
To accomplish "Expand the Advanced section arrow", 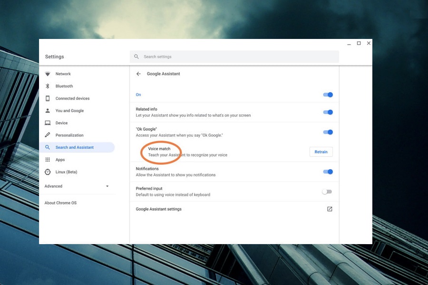I will point(107,186).
